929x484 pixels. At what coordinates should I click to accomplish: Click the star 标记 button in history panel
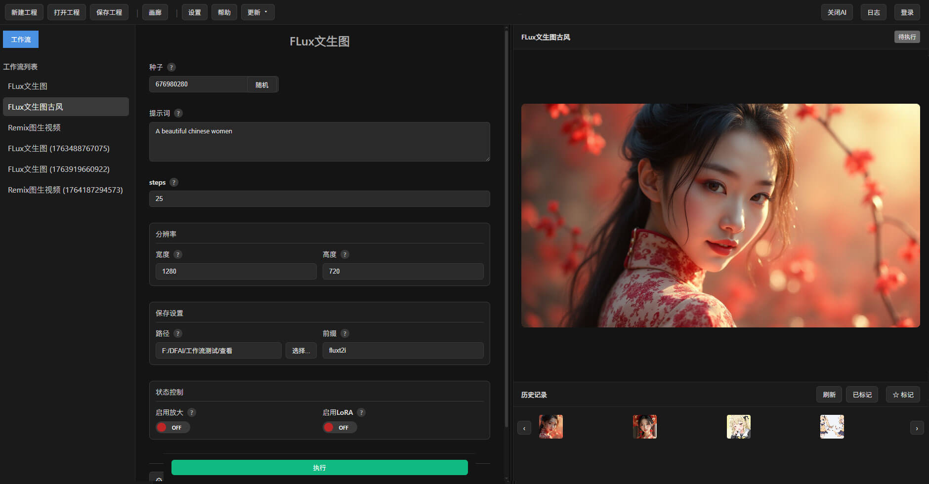coord(903,394)
